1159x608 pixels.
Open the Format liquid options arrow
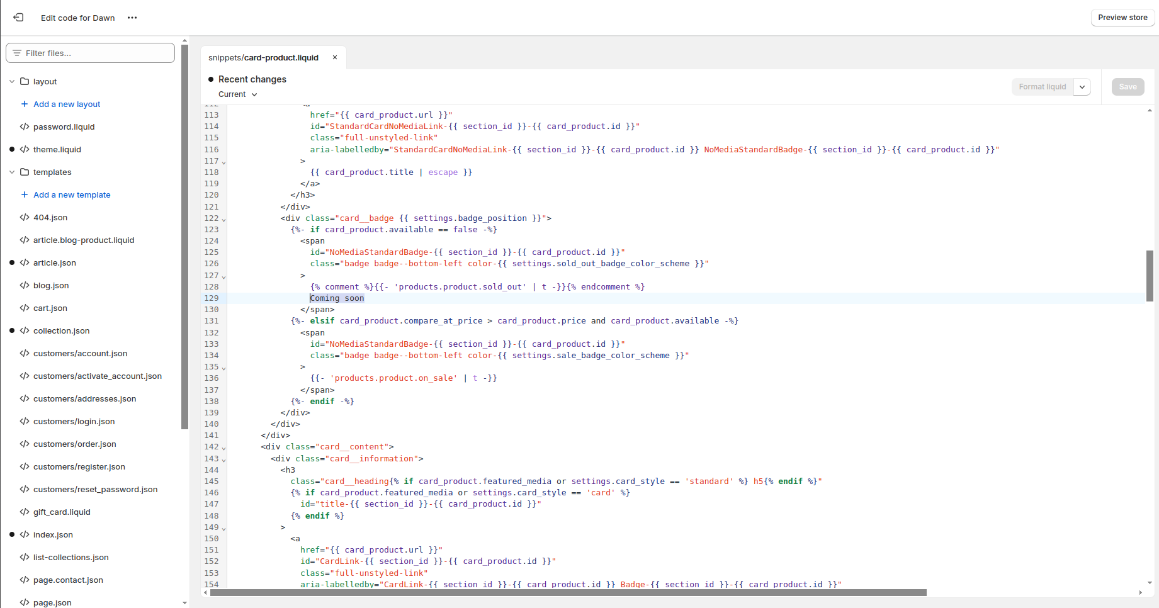click(1082, 87)
